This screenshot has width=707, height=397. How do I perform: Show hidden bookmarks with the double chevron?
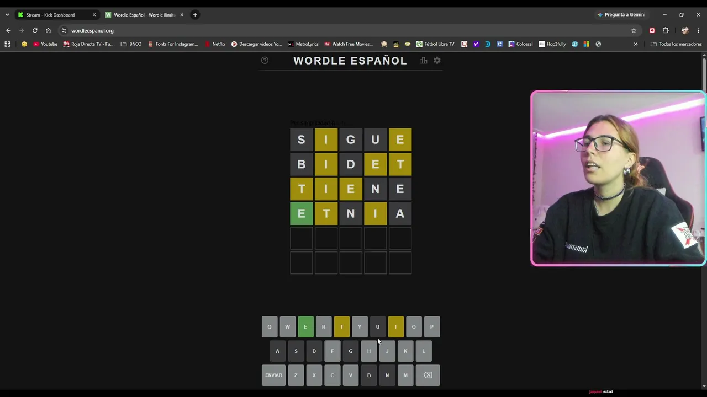coord(636,44)
